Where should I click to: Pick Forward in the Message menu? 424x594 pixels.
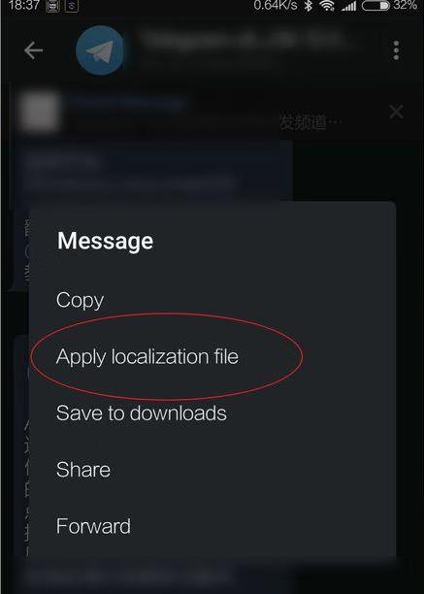(93, 526)
